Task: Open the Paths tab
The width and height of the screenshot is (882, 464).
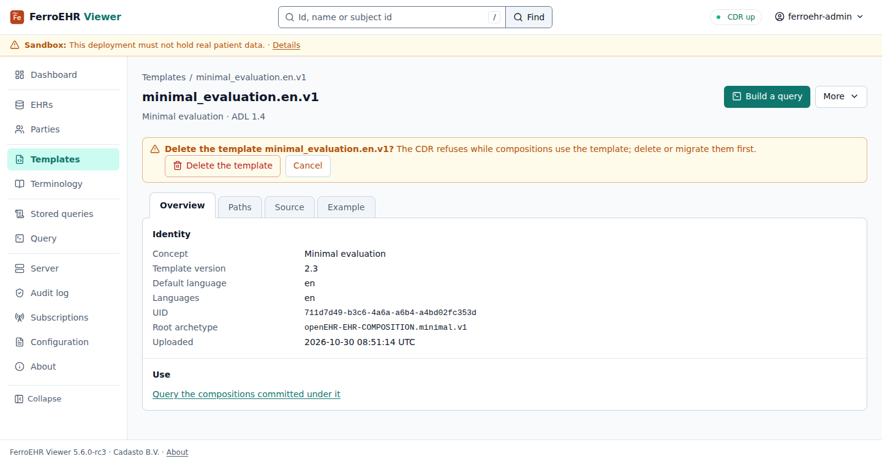Action: pyautogui.click(x=240, y=207)
